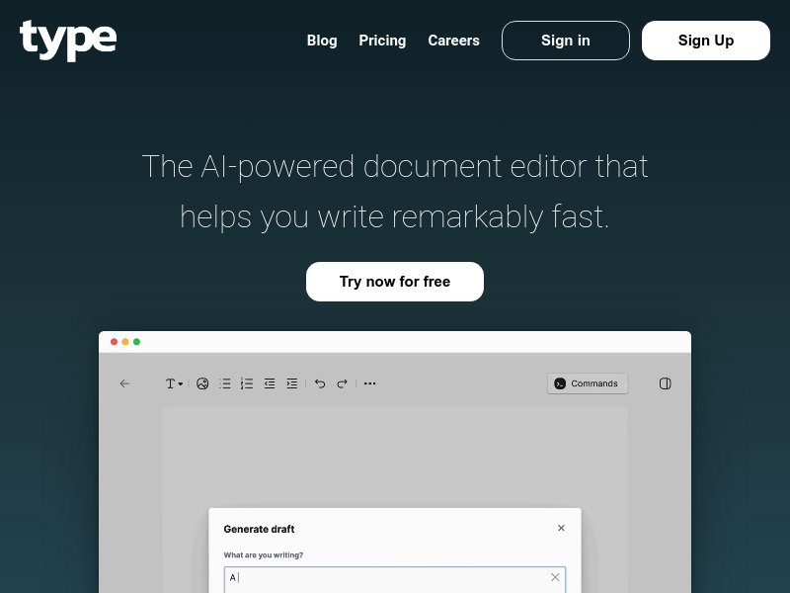Visit the Careers link
The width and height of the screenshot is (790, 593).
(x=453, y=41)
